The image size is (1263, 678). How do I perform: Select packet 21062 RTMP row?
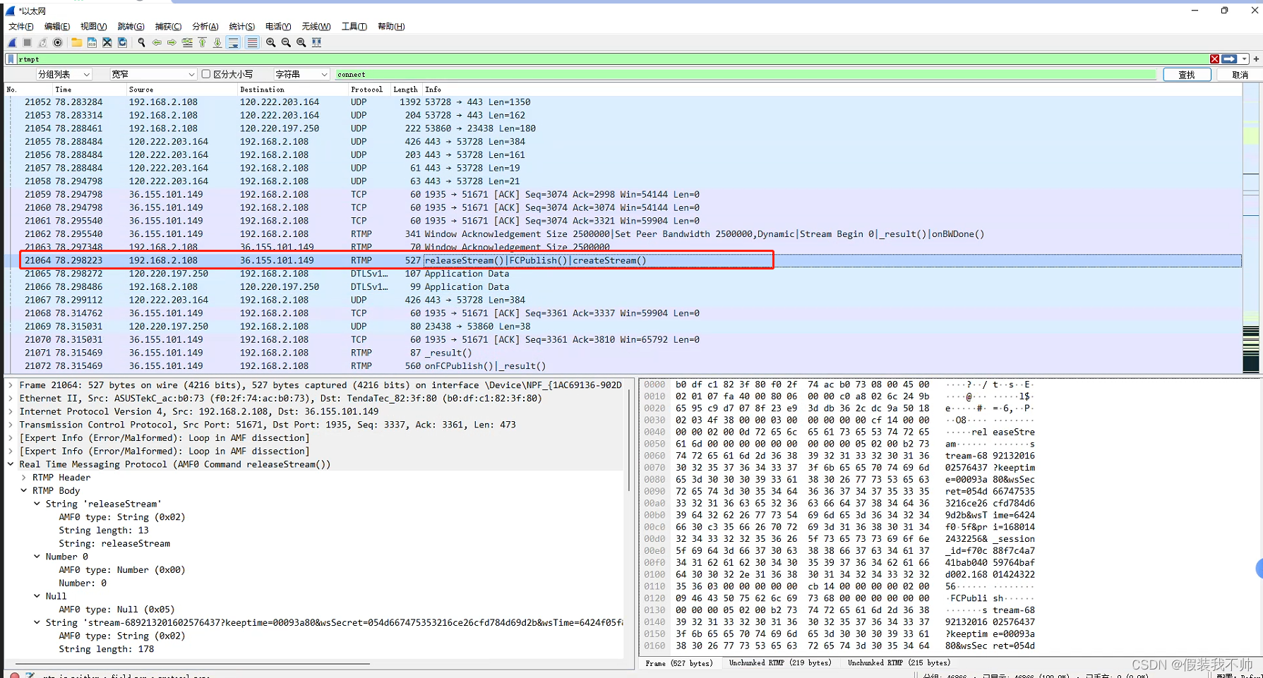click(x=623, y=234)
